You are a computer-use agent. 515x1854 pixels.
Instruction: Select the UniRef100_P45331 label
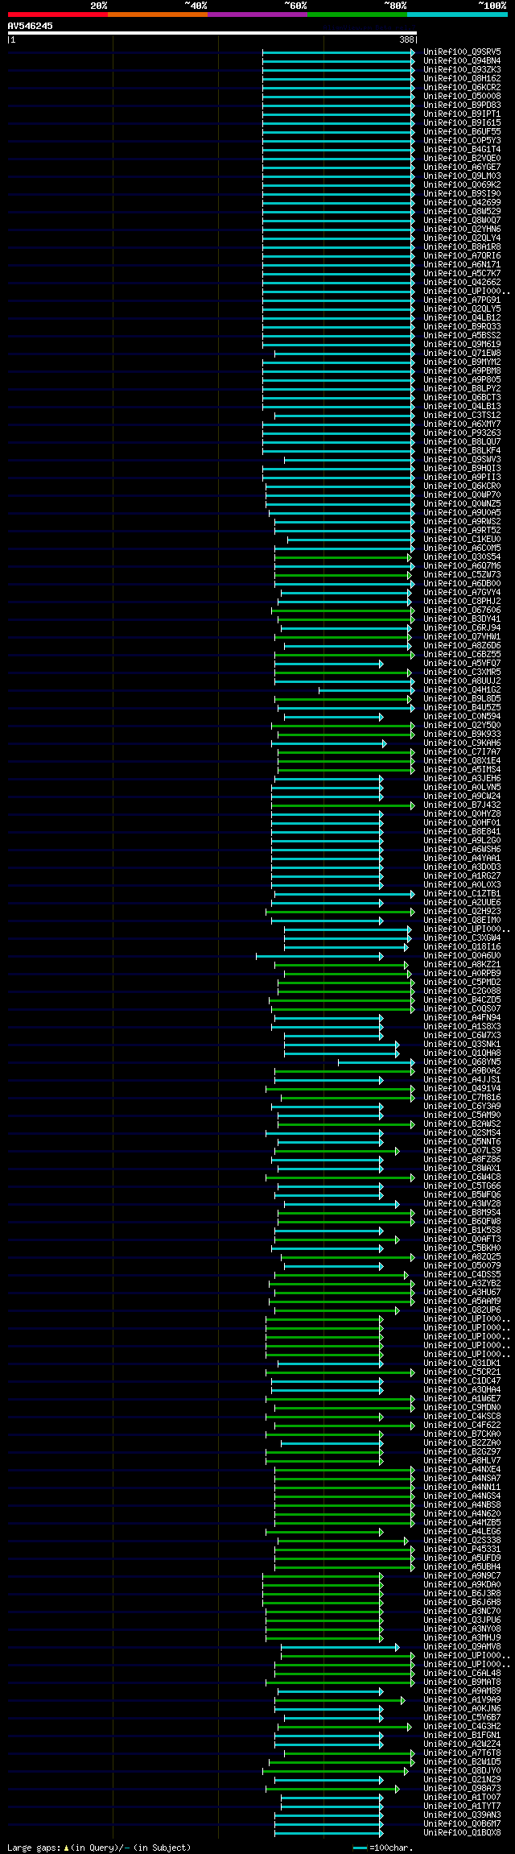(x=462, y=1549)
